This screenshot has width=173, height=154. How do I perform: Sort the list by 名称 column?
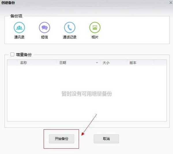click(37, 63)
